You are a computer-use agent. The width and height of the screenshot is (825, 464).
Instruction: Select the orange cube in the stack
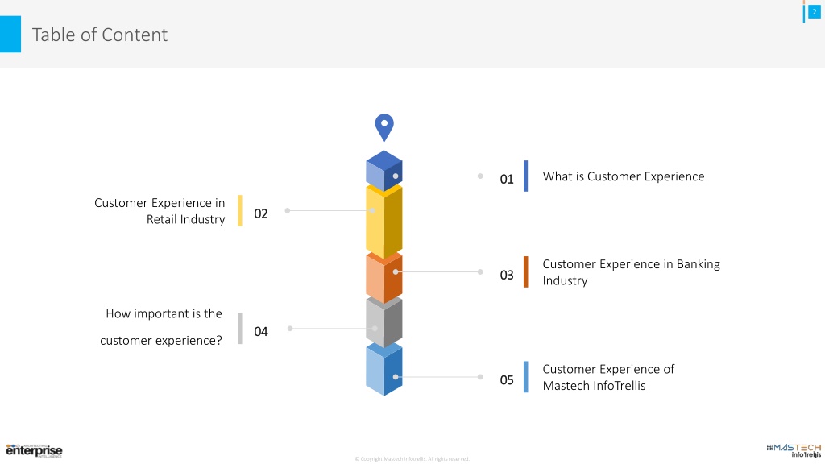click(x=384, y=277)
